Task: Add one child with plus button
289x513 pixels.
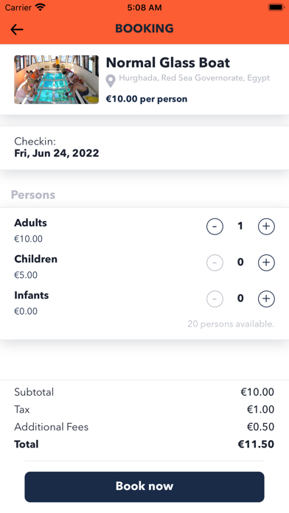Action: tap(266, 262)
